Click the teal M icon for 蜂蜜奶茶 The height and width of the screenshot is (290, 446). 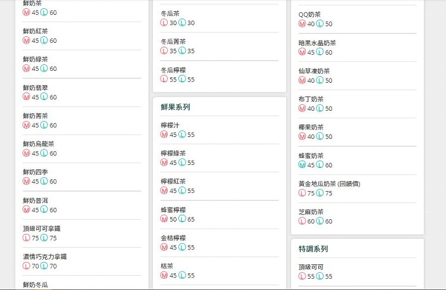302,165
